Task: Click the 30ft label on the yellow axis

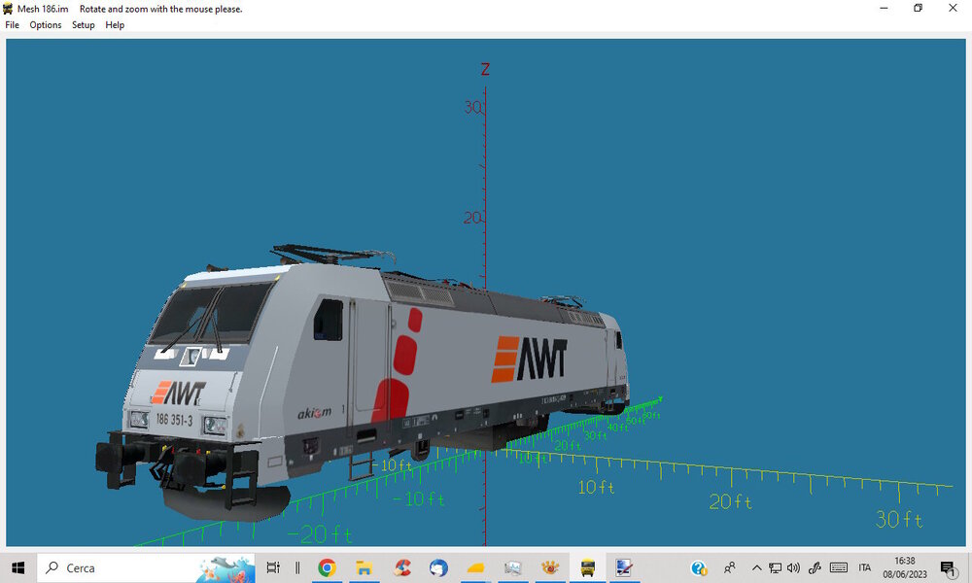Action: 899,519
